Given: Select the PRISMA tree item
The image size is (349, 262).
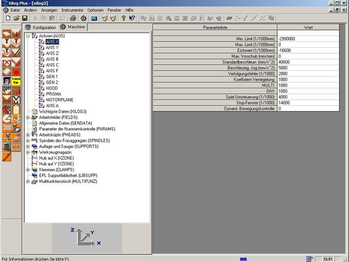Looking at the screenshot, I should tap(54, 94).
